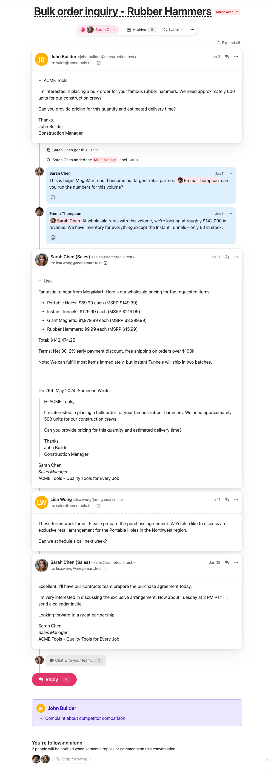Image resolution: width=274 pixels, height=781 pixels.
Task: Expand all messages in the conversation
Action: 229,43
